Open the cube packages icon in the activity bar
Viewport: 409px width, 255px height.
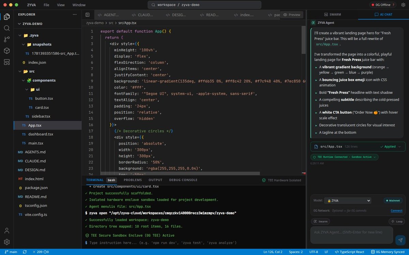click(7, 51)
